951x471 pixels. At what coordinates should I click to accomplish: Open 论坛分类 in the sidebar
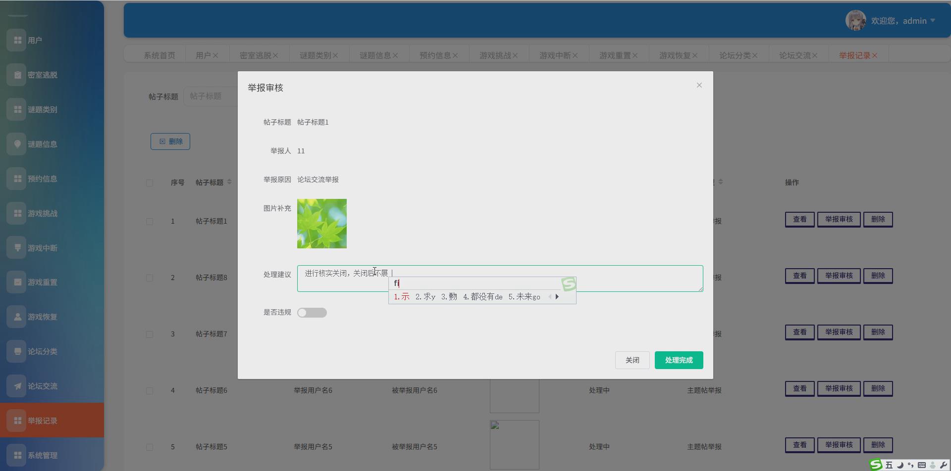coord(16,351)
